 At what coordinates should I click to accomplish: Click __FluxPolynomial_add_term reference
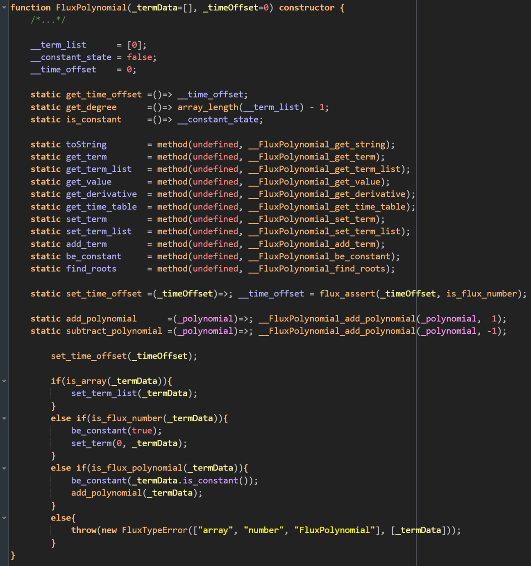[312, 244]
